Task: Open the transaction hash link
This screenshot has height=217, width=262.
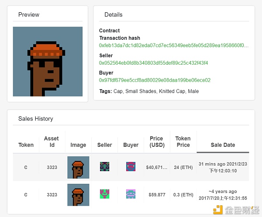Action: (x=174, y=45)
